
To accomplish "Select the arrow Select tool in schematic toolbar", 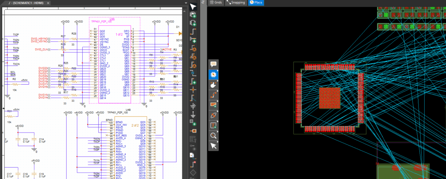I will (x=193, y=7).
